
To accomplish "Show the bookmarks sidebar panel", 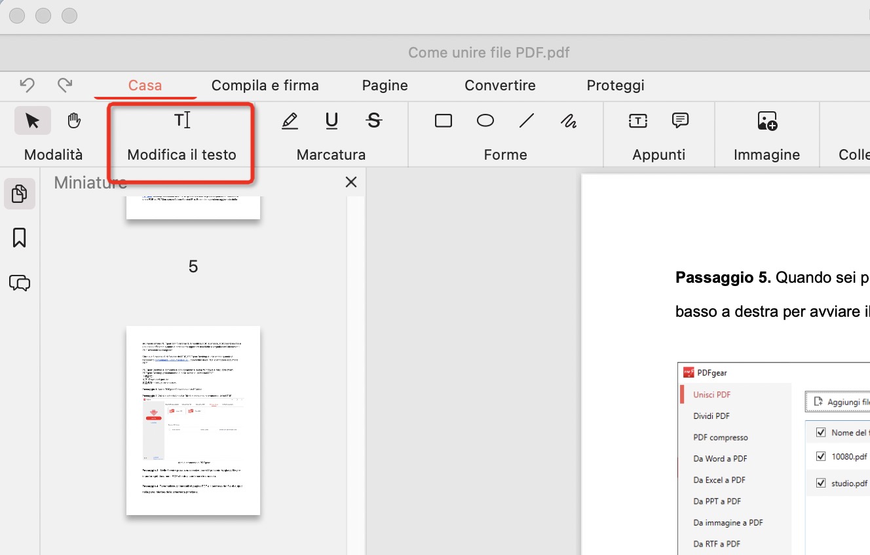I will tap(20, 238).
